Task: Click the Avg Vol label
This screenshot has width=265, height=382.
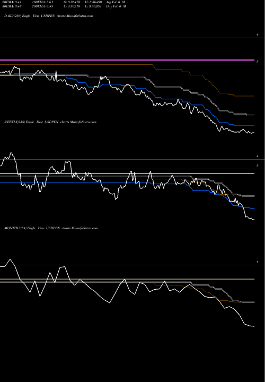Action: (116, 2)
